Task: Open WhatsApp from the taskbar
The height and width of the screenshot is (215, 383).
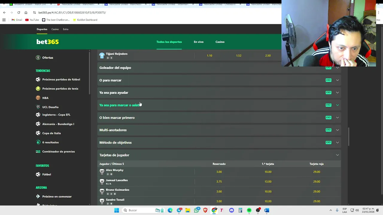Action: [197, 210]
